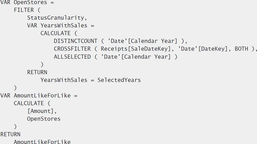Click the YearsWithSales variable definition

click(x=61, y=26)
